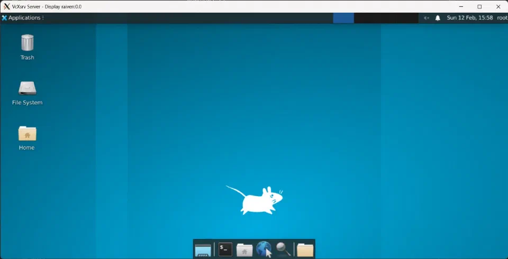
Task: Switch to the active blue workspace
Action: [x=343, y=18]
